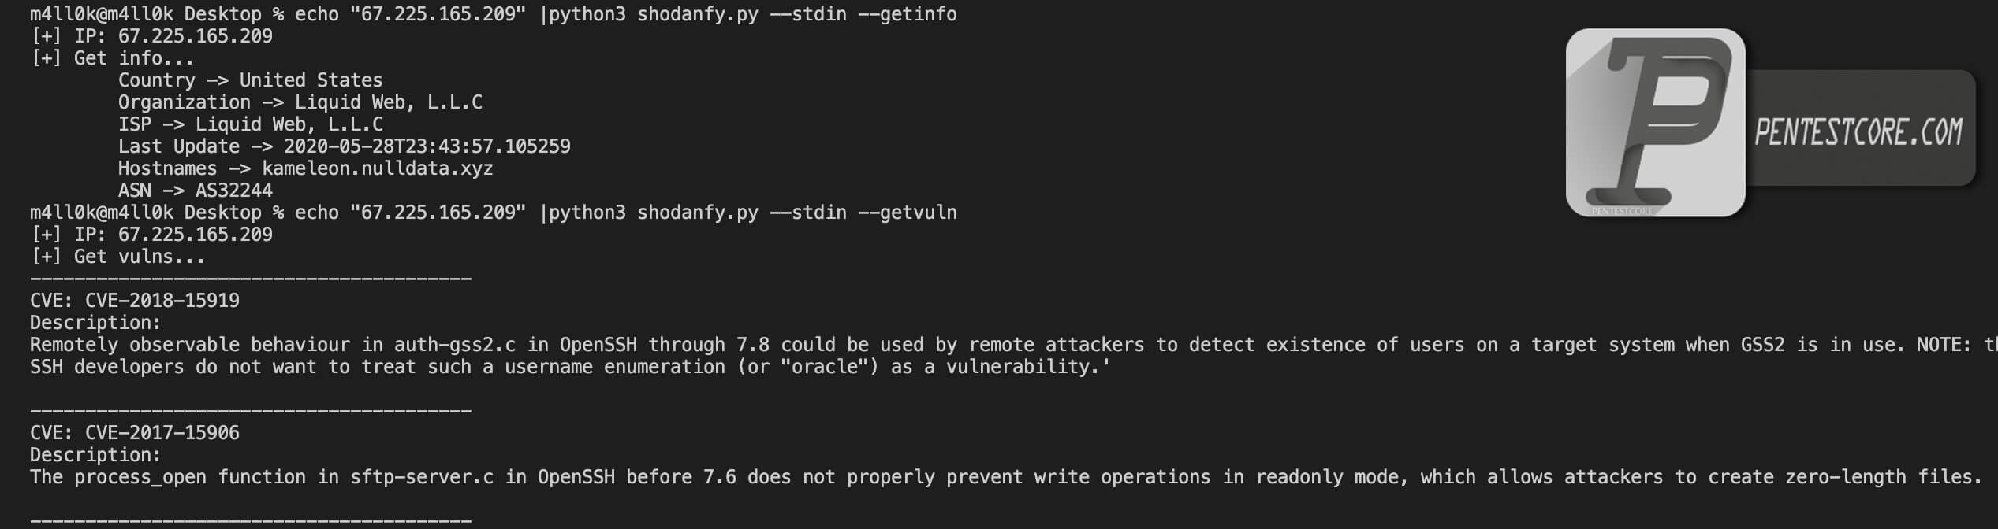
Task: Click the Organization Liquid Web line
Action: [300, 102]
